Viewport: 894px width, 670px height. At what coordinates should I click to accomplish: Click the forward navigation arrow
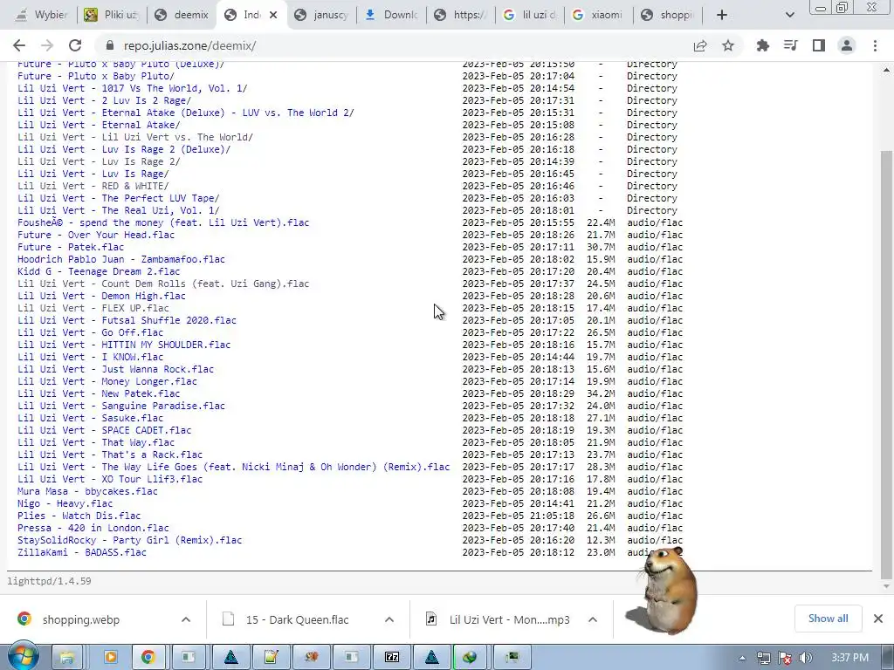point(47,45)
